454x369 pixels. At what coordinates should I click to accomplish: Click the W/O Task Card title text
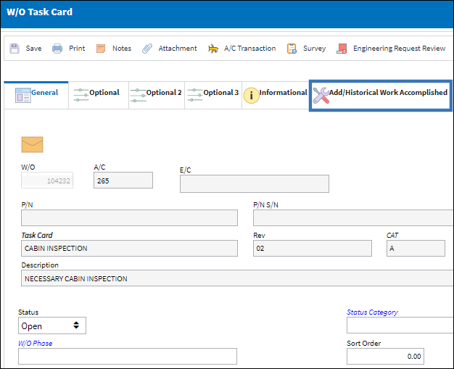[40, 12]
